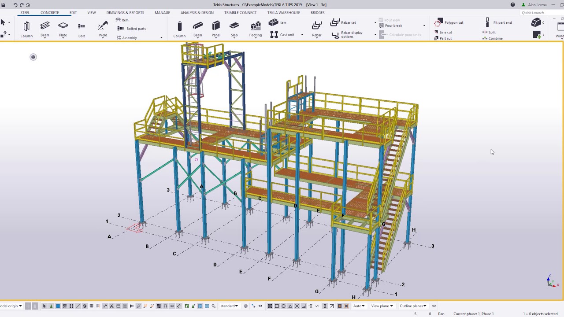The height and width of the screenshot is (317, 564).
Task: Click the steel Item button
Action: [x=122, y=20]
